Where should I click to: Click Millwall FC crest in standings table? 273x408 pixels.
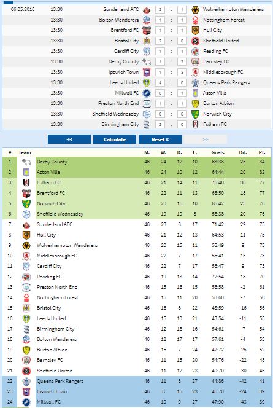pyautogui.click(x=26, y=402)
